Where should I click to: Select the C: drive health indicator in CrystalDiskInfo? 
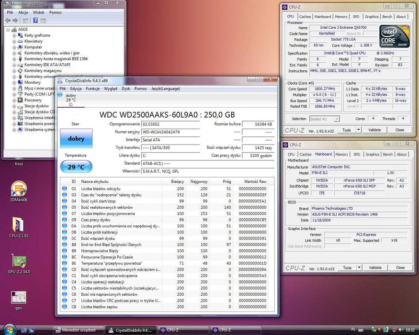tap(71, 100)
